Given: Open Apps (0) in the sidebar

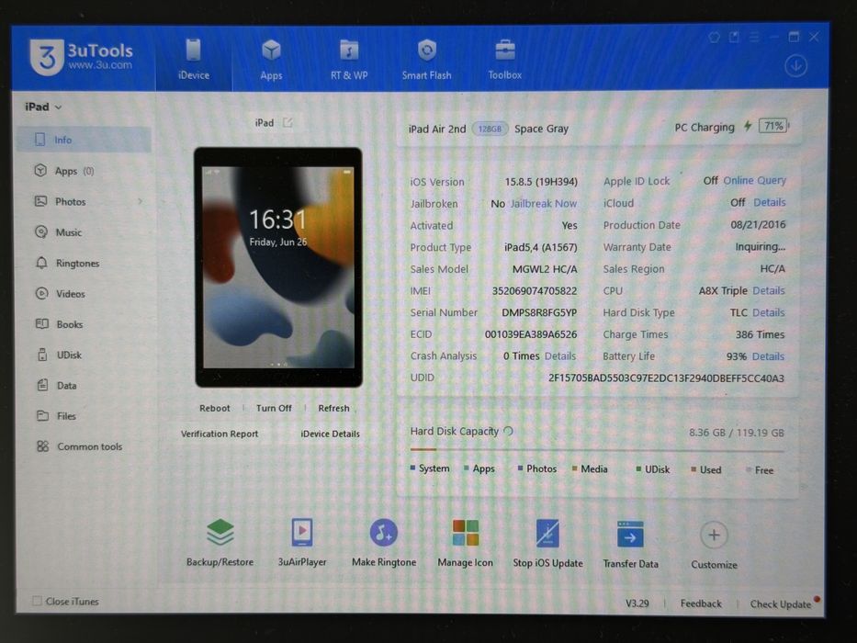Looking at the screenshot, I should 85,171.
